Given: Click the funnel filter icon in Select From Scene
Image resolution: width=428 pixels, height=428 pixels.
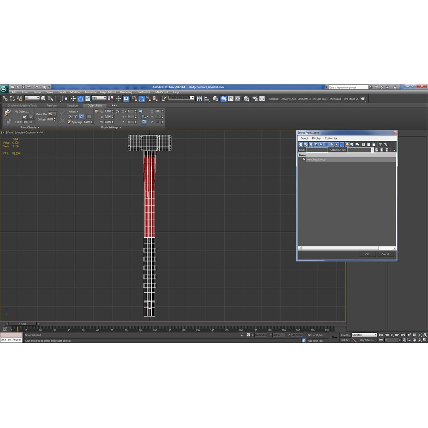Looking at the screenshot, I should click(380, 144).
